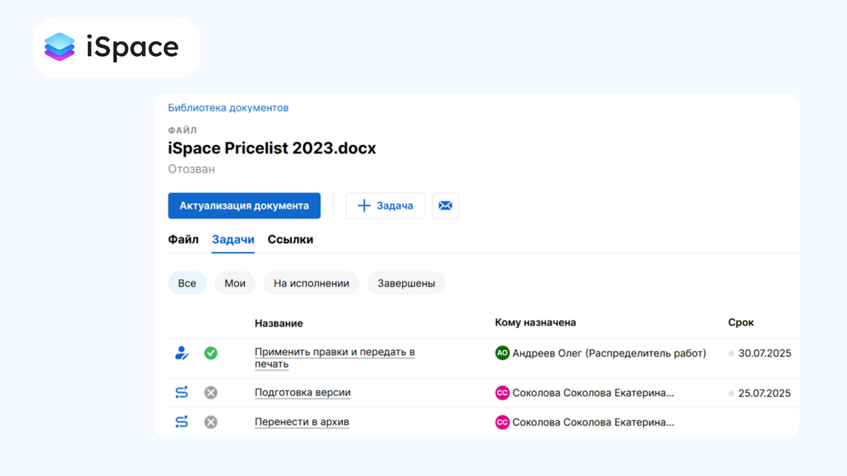Viewport: 847px width, 476px height.
Task: Select the Все filter chip
Action: pyautogui.click(x=187, y=283)
